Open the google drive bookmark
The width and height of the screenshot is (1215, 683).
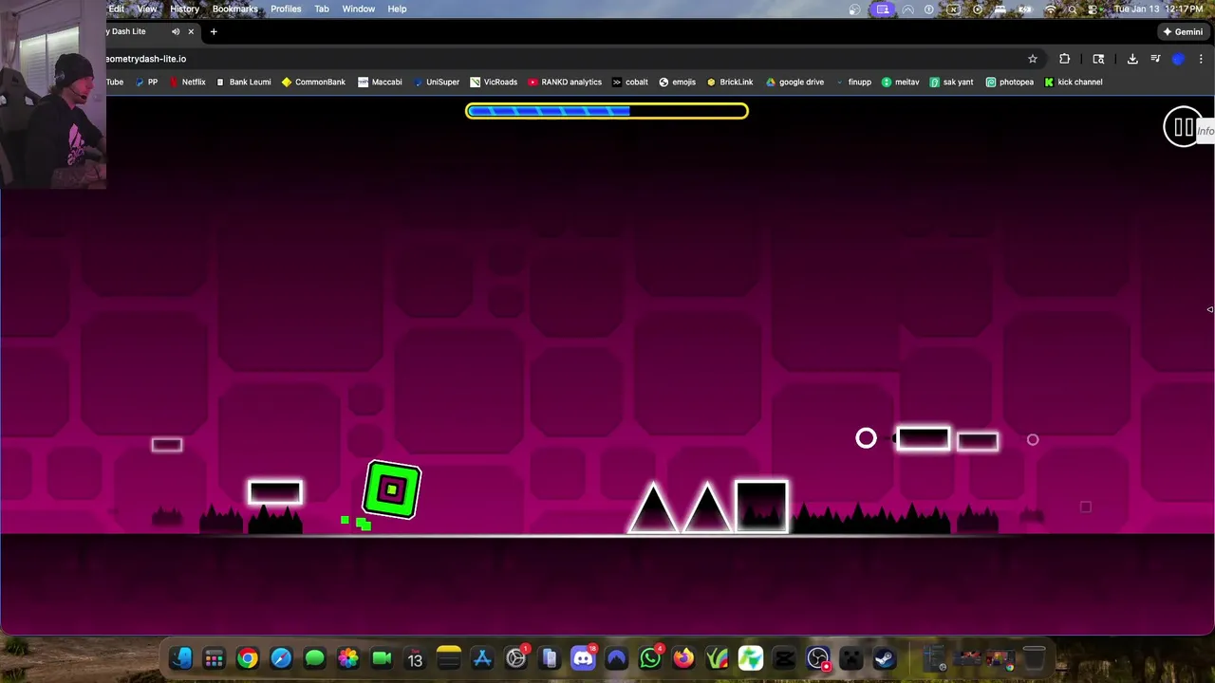[x=794, y=82]
